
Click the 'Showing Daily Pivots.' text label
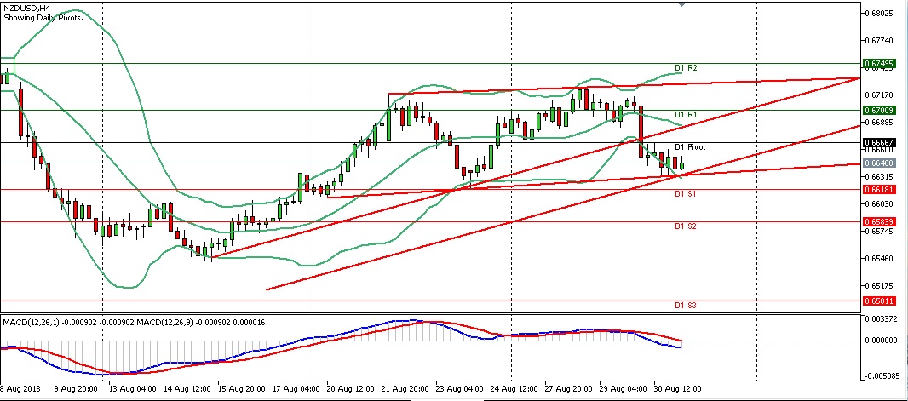tap(43, 18)
